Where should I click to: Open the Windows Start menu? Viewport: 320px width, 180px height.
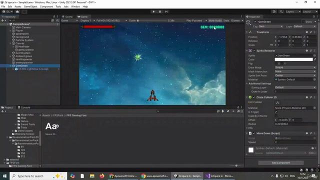(4, 176)
